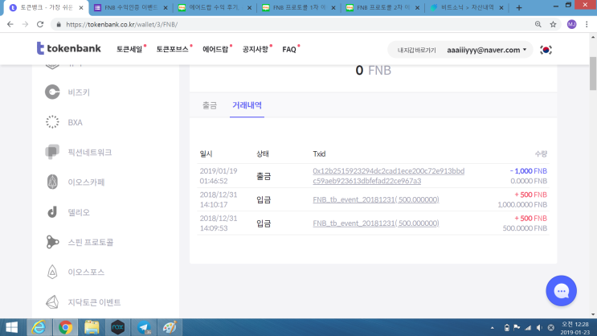Click the - 1,000 FNB amount
This screenshot has width=597, height=336.
point(529,171)
